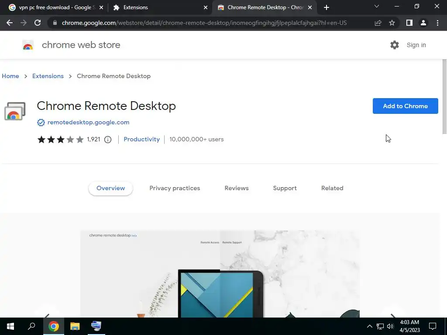This screenshot has width=447, height=335.
Task: Bookmark this tab with the star icon
Action: (x=392, y=23)
